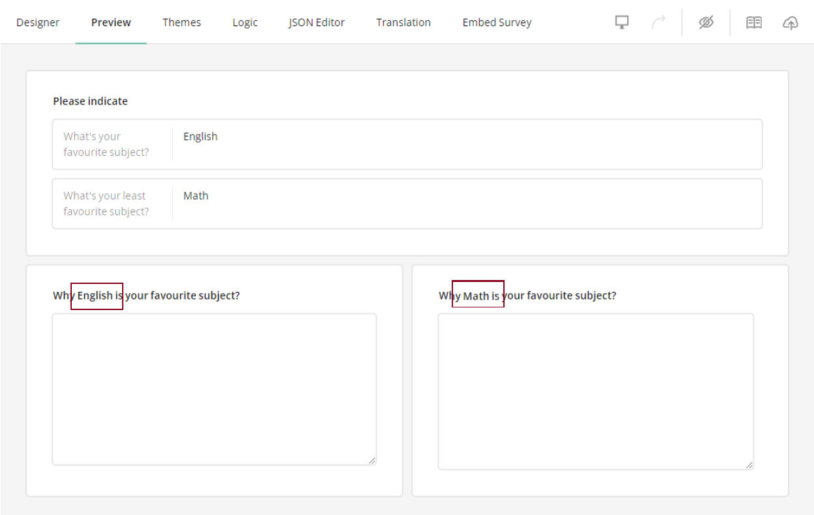Open the device preview selector
Screen dimensions: 814x515
click(621, 22)
